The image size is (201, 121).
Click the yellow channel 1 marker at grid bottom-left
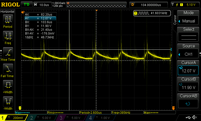pos(20,108)
